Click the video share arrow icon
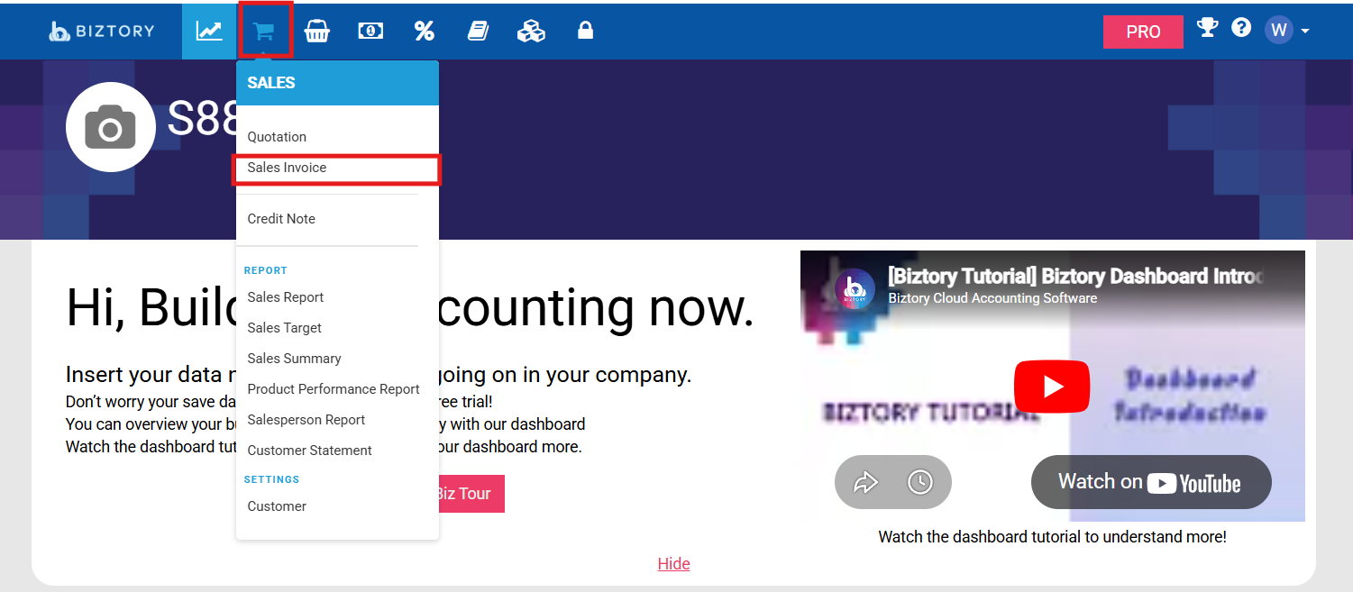Viewport: 1353px width, 592px height. 865,483
